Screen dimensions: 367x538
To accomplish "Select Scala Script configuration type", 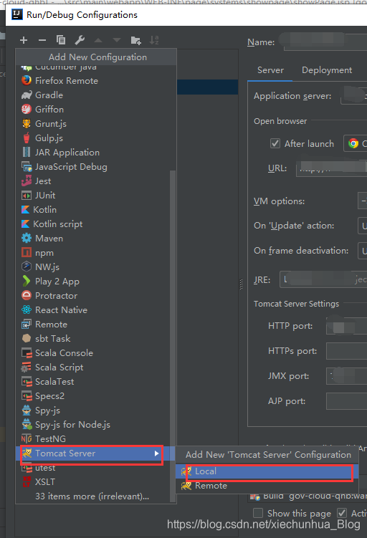I will point(93,368).
